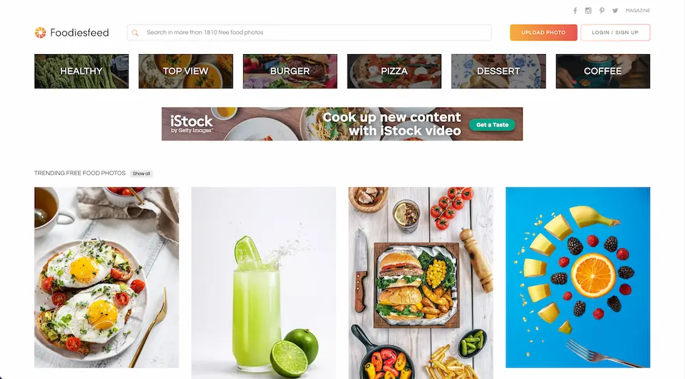Click the Upload Photo button

click(543, 32)
